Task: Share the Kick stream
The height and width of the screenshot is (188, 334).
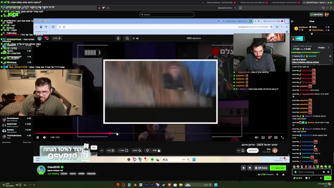Action: click(x=277, y=174)
